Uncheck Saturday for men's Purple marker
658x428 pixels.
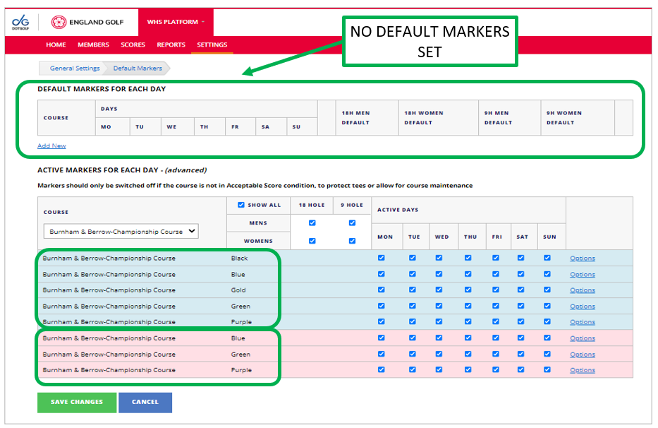pos(520,321)
